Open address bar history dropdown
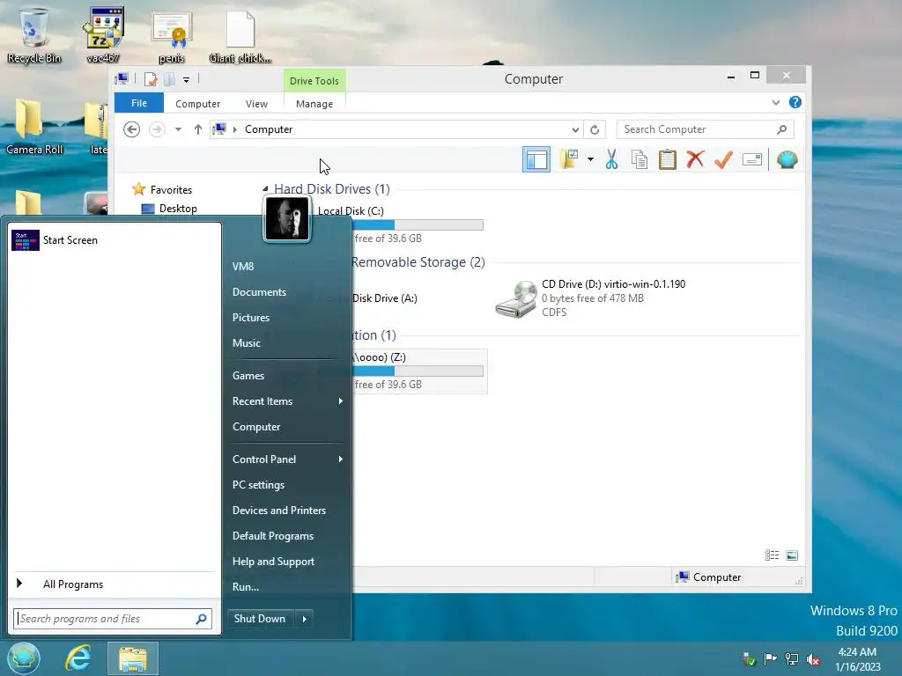Viewport: 902px width, 676px height. (x=574, y=129)
